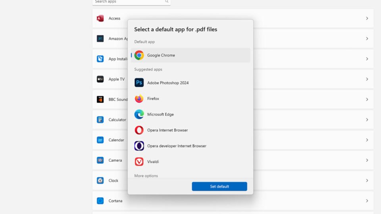
Task: Click the App Installer icon
Action: click(100, 59)
